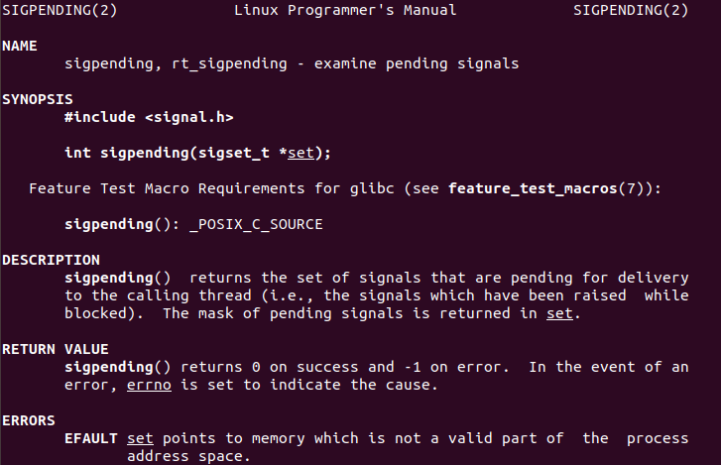Select the SYNOPSIS section heading
Viewport: 721px width, 465px height.
pos(38,100)
